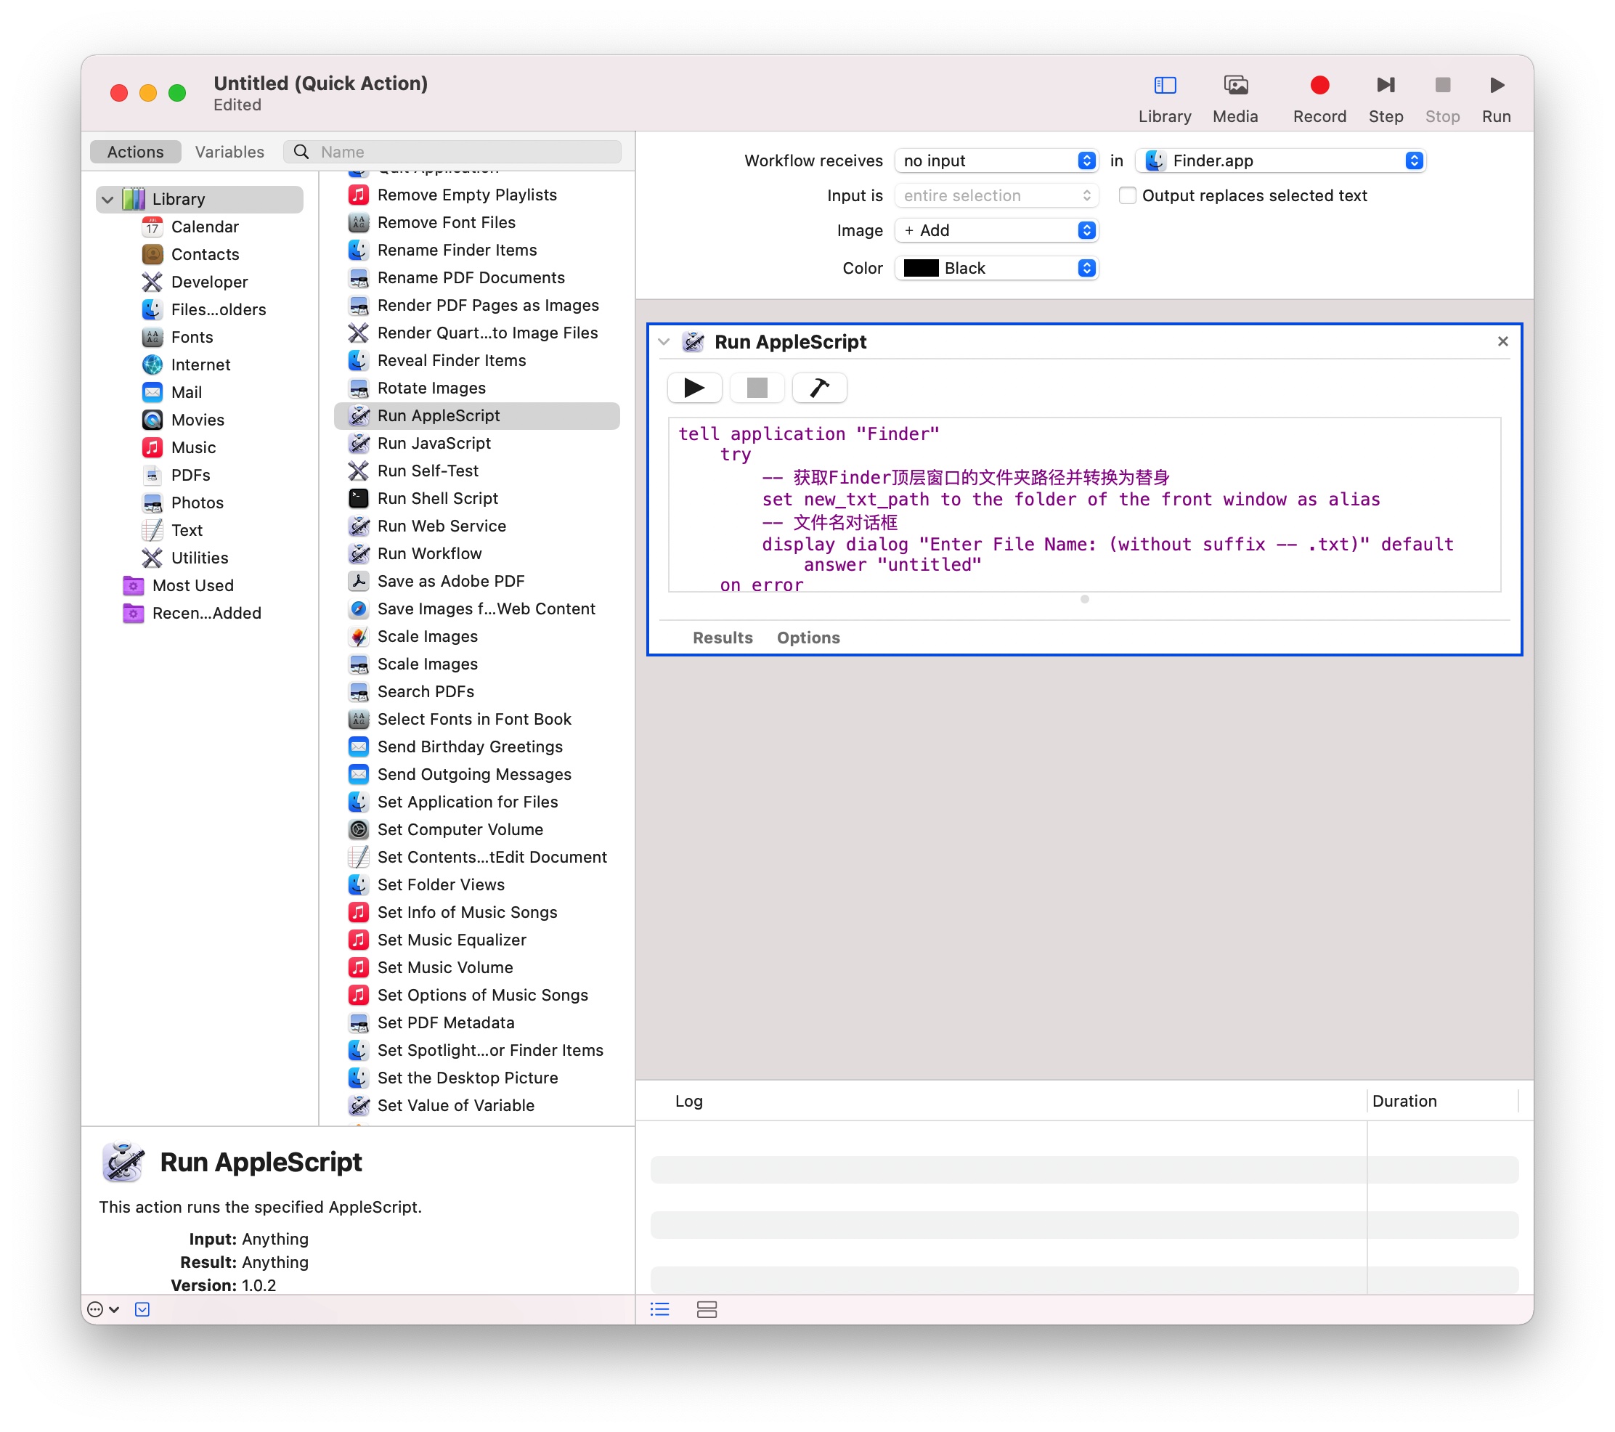Switch to the Variables tab
The width and height of the screenshot is (1615, 1432).
(x=229, y=151)
